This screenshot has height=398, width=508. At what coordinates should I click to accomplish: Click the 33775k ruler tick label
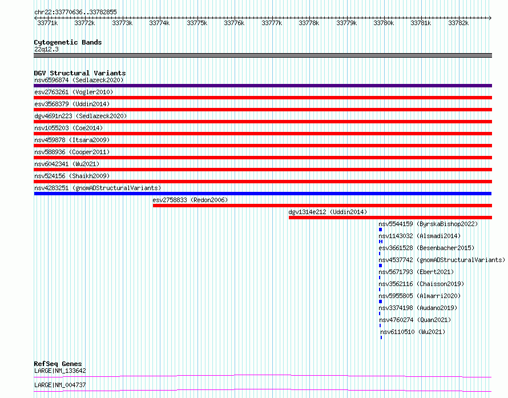197,23
